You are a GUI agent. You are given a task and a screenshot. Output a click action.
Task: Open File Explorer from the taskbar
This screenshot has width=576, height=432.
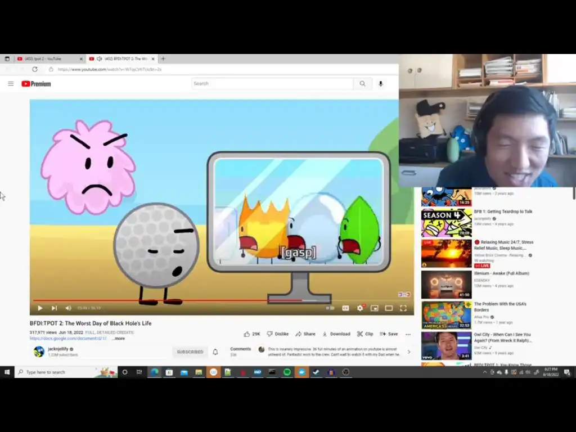coord(199,372)
